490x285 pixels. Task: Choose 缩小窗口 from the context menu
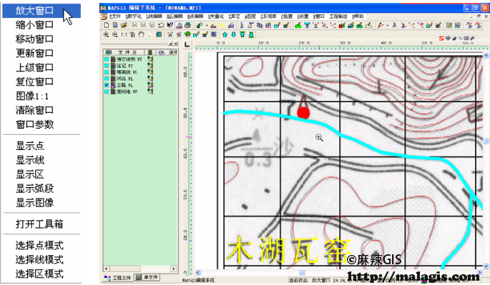click(x=34, y=25)
